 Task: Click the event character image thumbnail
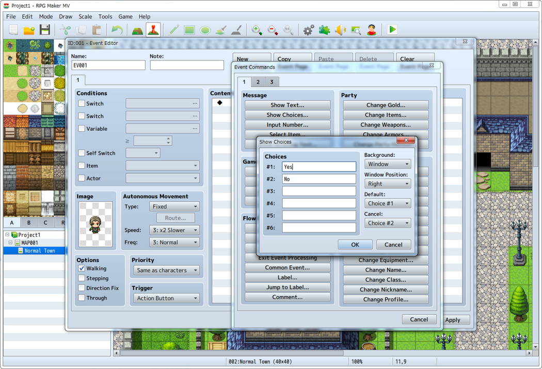click(95, 224)
